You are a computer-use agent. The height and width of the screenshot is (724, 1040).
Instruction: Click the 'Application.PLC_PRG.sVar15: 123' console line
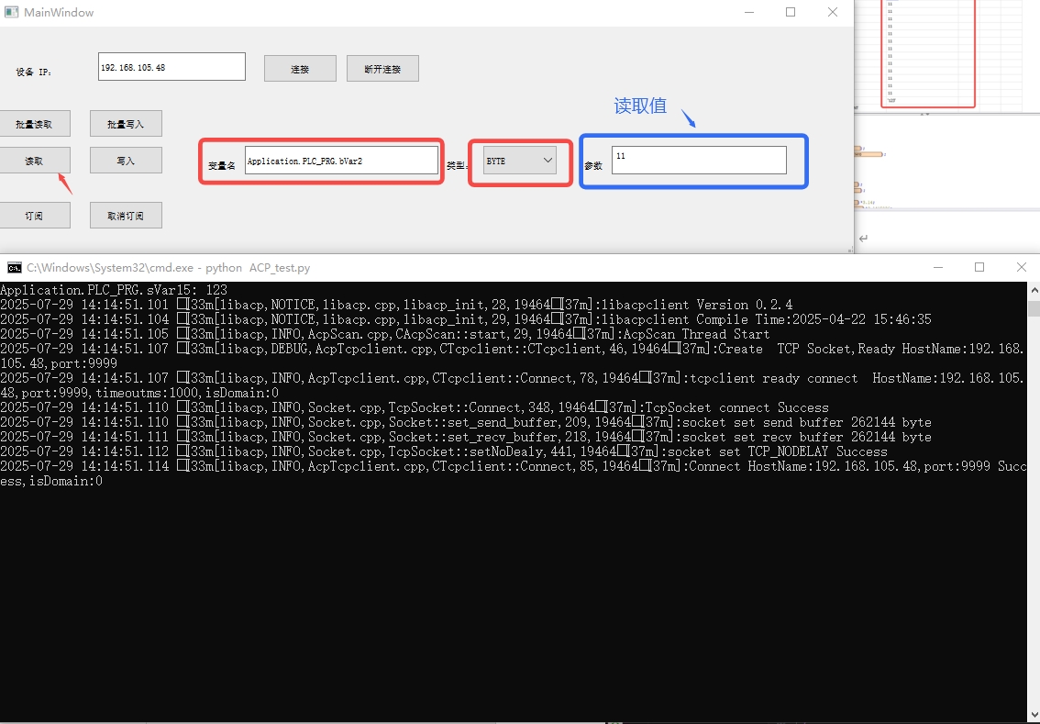click(x=114, y=290)
